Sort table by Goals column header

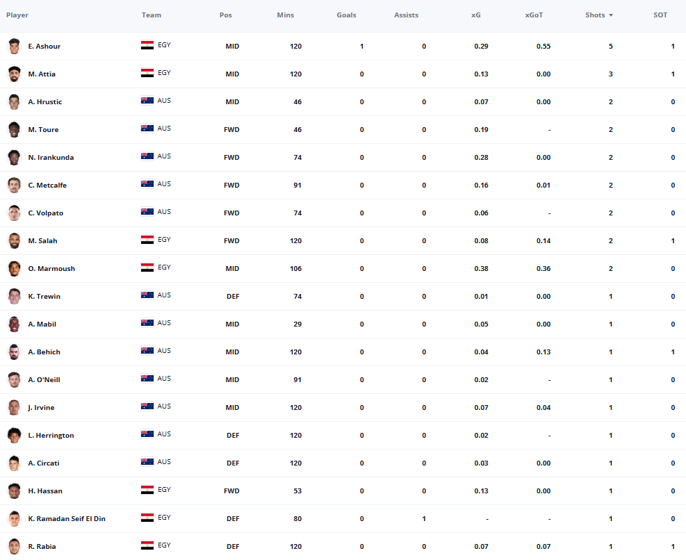(x=346, y=15)
